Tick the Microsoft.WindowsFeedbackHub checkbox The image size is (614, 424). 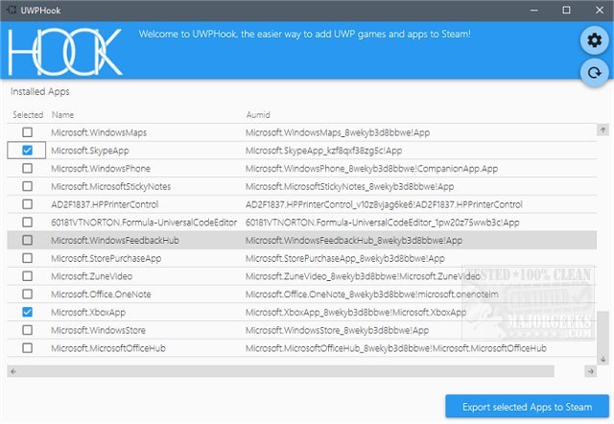[x=27, y=240]
